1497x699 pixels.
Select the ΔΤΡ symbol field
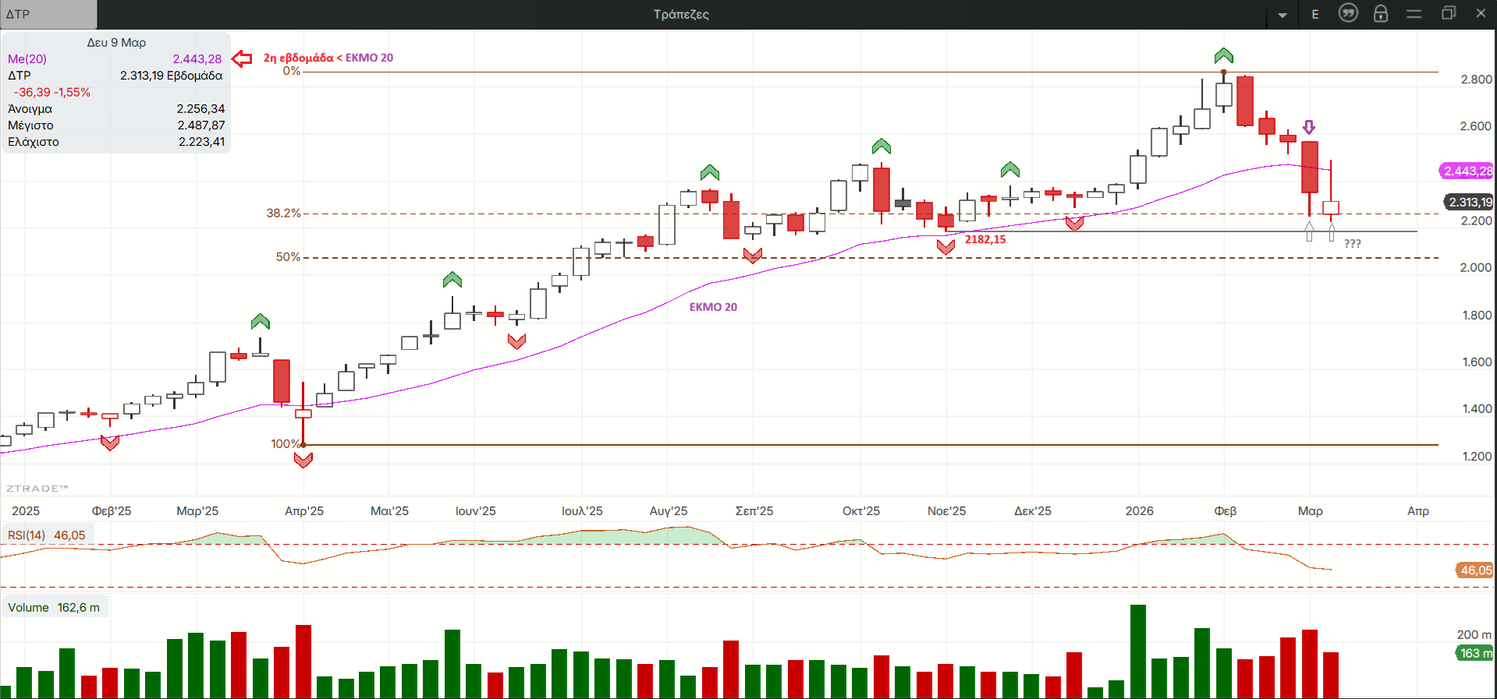pyautogui.click(x=48, y=14)
